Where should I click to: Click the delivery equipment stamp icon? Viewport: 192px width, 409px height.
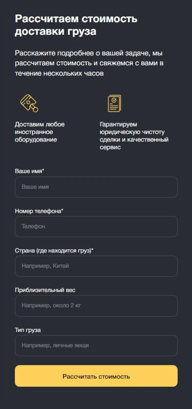29,103
